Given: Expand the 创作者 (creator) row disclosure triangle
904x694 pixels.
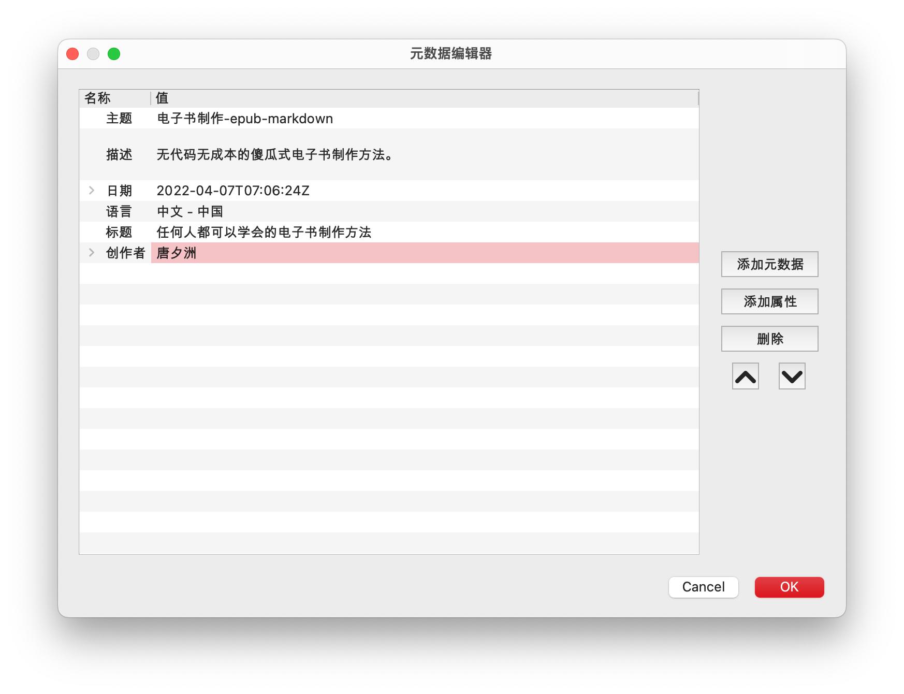Looking at the screenshot, I should [x=92, y=253].
